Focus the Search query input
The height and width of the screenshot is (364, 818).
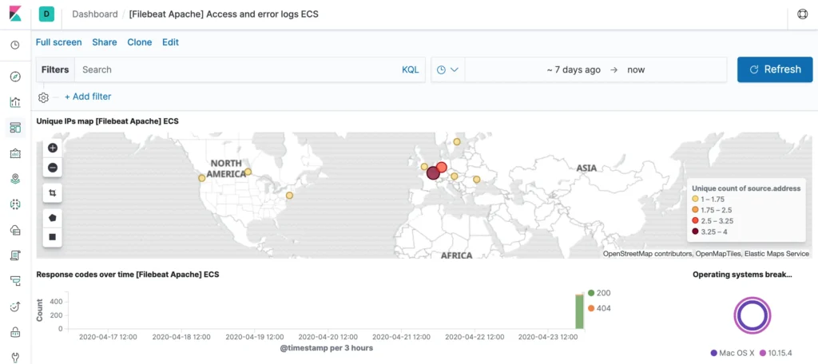click(237, 69)
